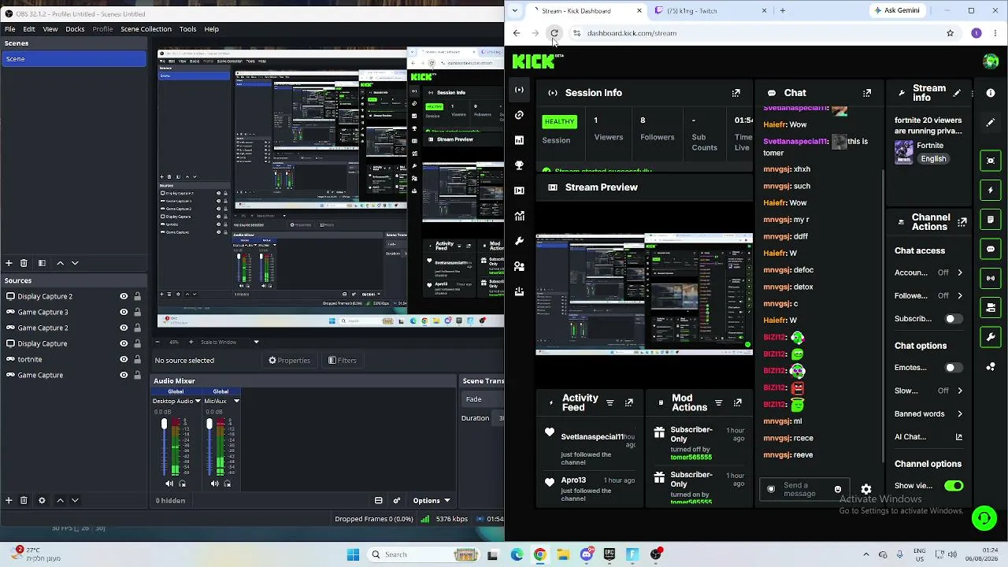This screenshot has width=1008, height=567.
Task: Pop out the Mod Actions panel
Action: click(737, 403)
